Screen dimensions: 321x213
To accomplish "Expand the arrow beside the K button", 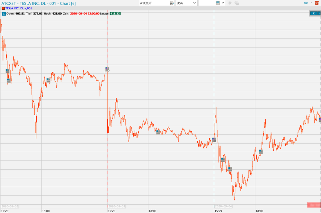I will coord(319,13).
